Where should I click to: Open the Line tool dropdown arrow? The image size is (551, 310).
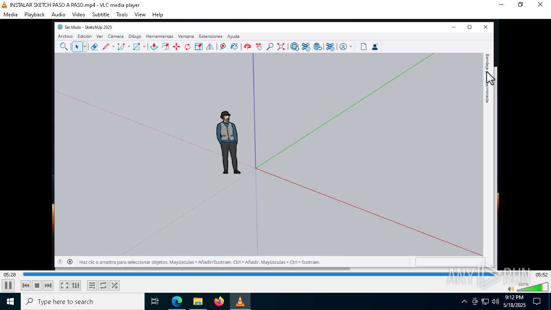click(114, 46)
